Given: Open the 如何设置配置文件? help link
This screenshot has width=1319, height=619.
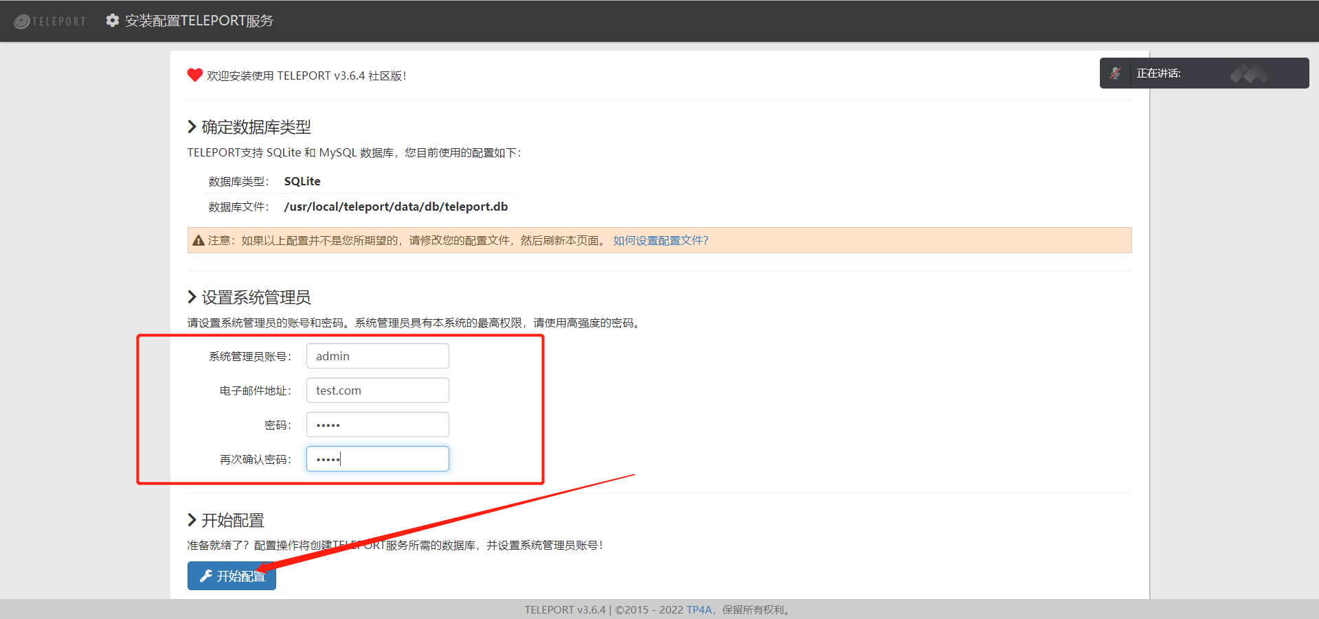Looking at the screenshot, I should click(x=661, y=240).
